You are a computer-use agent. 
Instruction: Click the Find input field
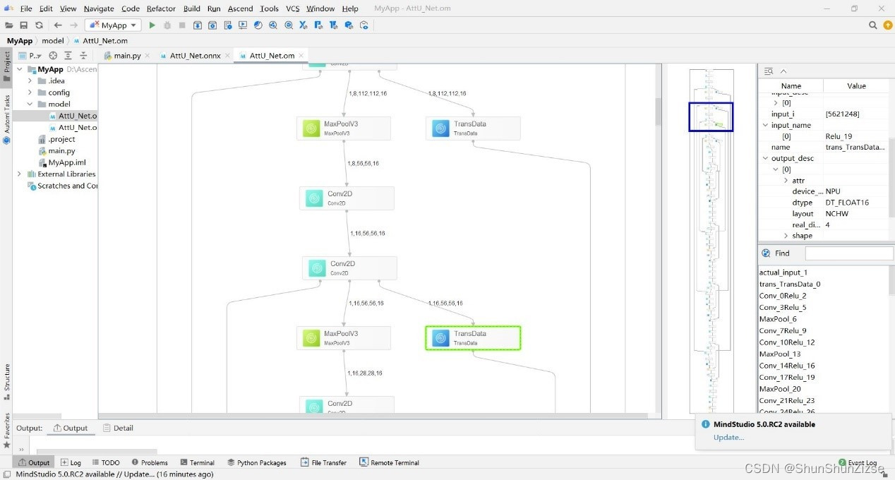pos(849,253)
